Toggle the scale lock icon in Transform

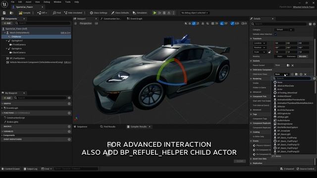[x=269, y=52]
